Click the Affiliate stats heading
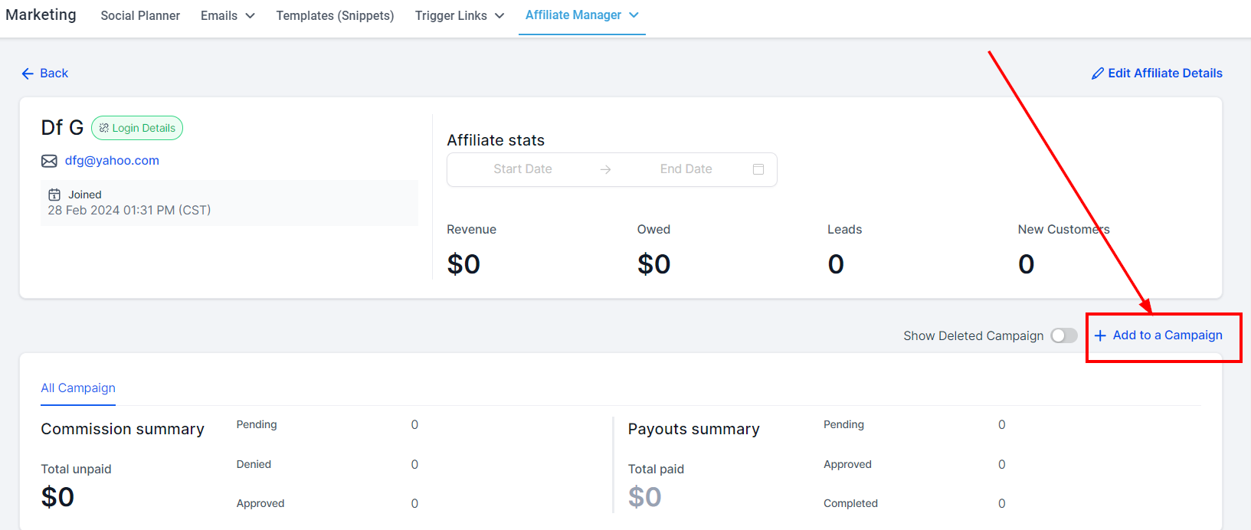Image resolution: width=1251 pixels, height=530 pixels. [496, 140]
